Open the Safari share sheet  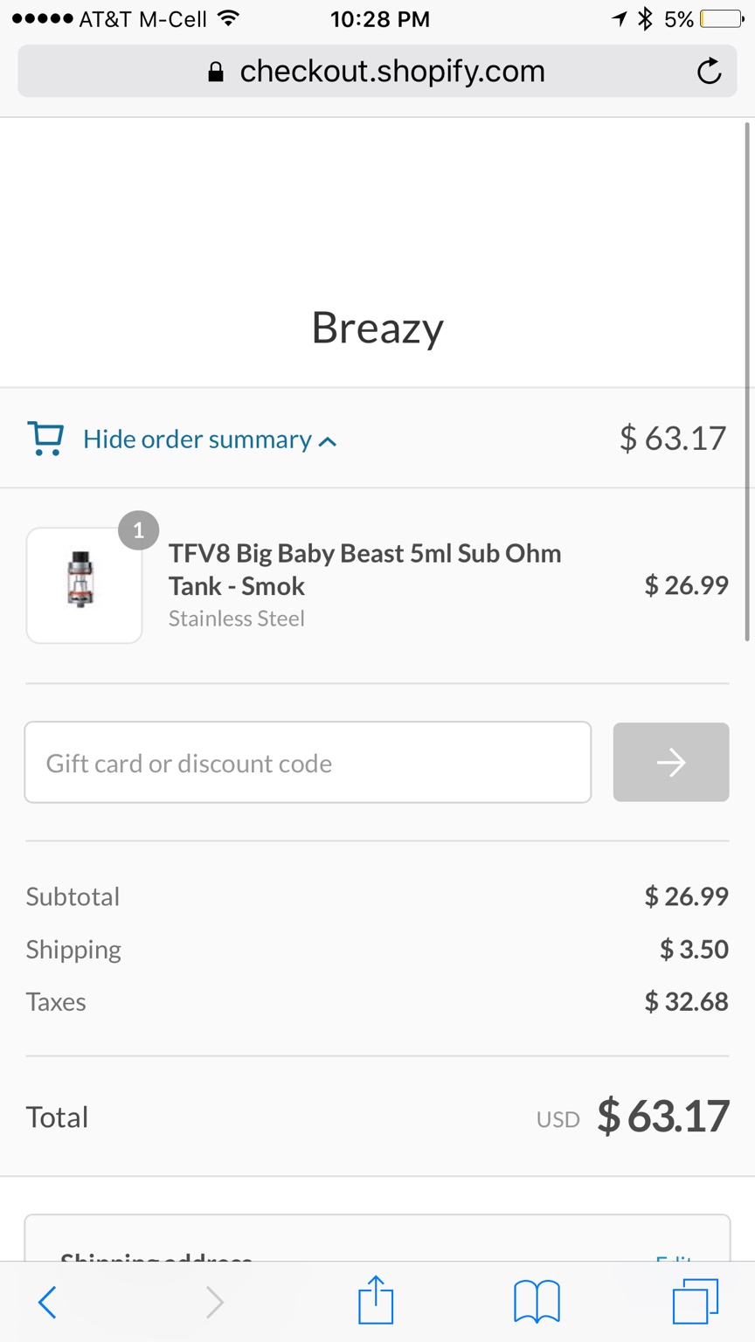(376, 1301)
